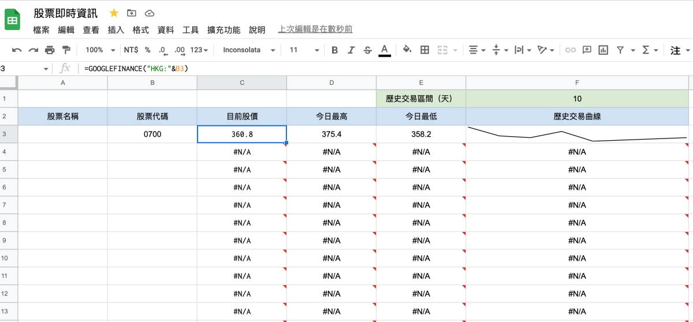
Task: Star the document 股票即時資訊
Action: [114, 13]
